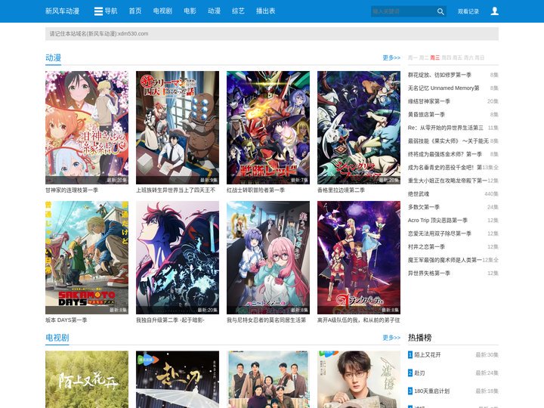Open the 电视剧 nav item
Image resolution: width=544 pixels, height=408 pixels.
click(162, 11)
